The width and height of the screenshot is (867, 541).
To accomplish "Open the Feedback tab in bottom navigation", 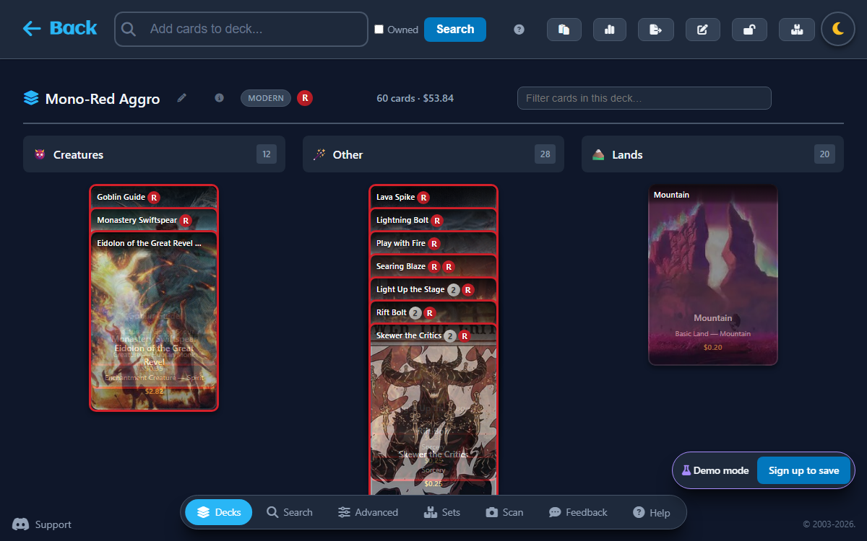I will [x=578, y=512].
